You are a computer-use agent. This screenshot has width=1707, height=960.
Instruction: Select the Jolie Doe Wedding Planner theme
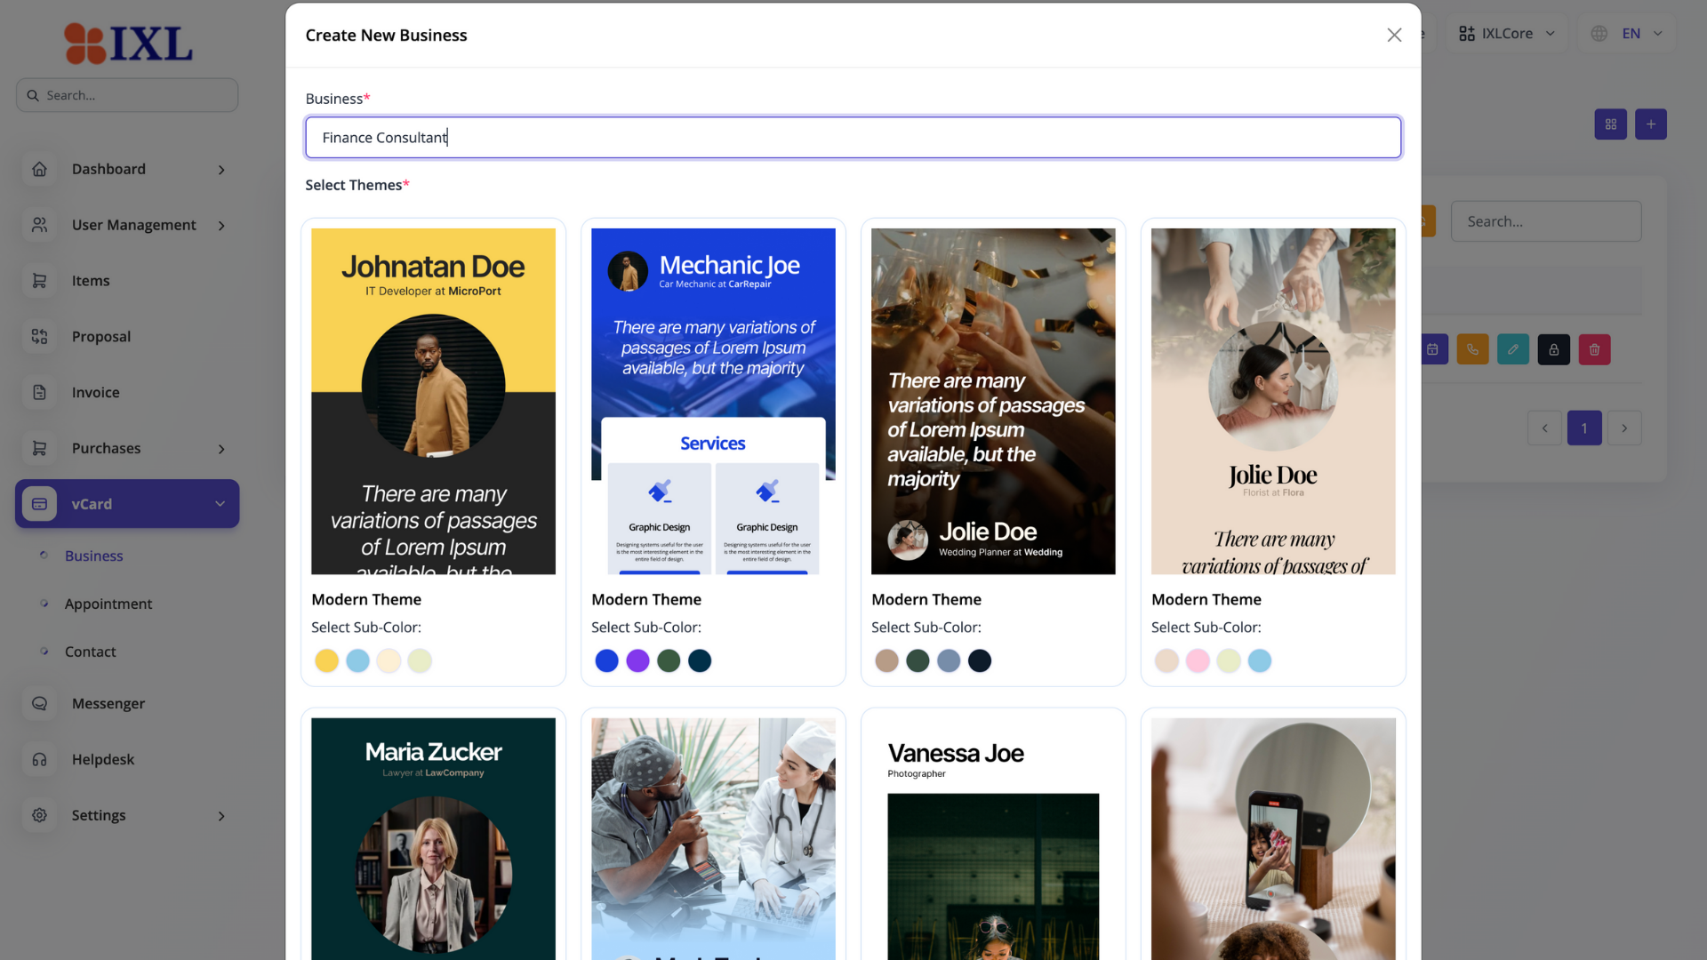(x=993, y=401)
